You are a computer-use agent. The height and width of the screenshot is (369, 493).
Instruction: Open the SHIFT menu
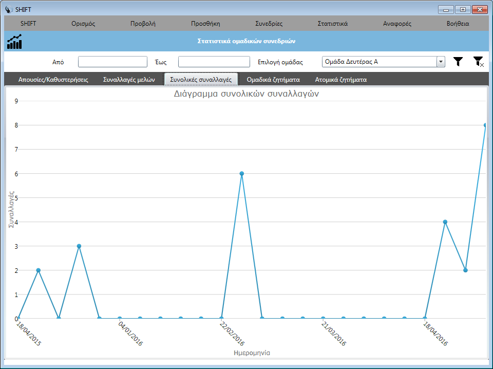point(28,24)
